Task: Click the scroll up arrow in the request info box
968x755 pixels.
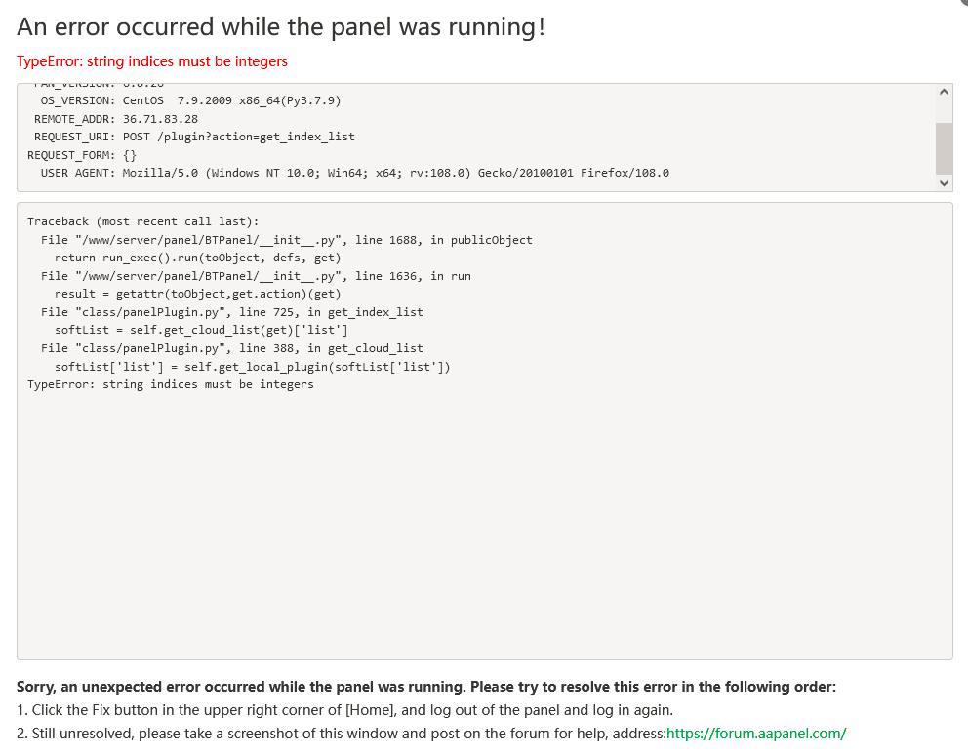Action: point(944,92)
